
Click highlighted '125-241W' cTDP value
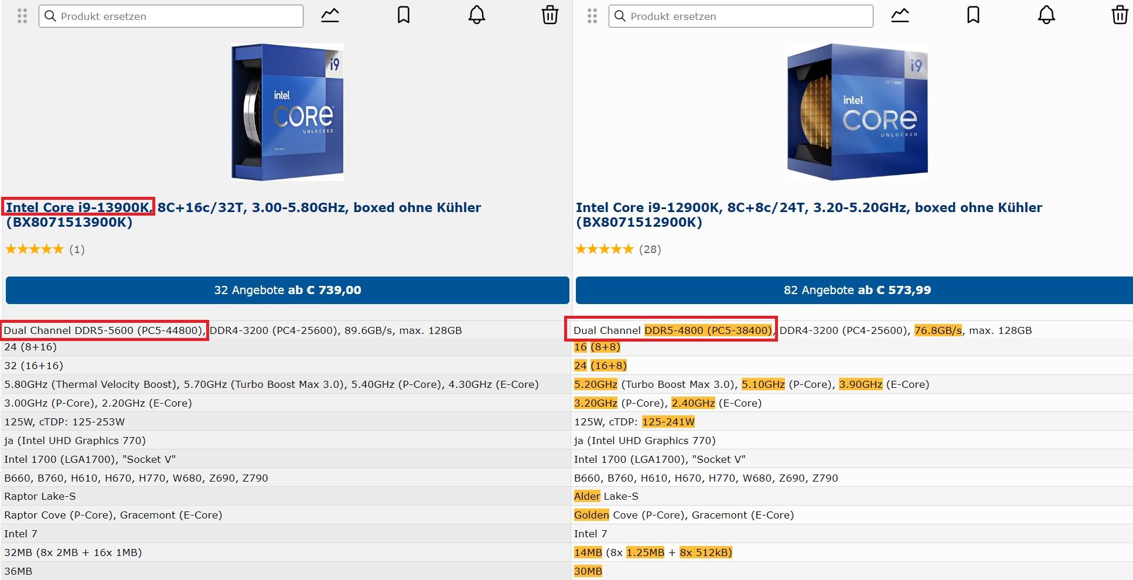668,422
